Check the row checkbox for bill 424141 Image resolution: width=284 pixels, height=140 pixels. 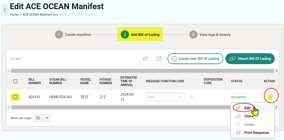15,97
